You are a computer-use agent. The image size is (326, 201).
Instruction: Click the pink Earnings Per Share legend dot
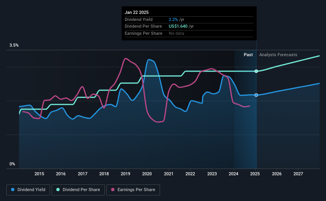coord(113,190)
